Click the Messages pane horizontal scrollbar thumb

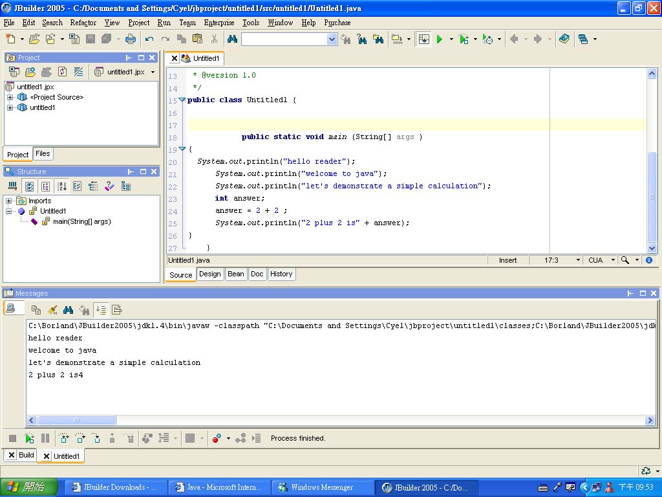click(76, 421)
